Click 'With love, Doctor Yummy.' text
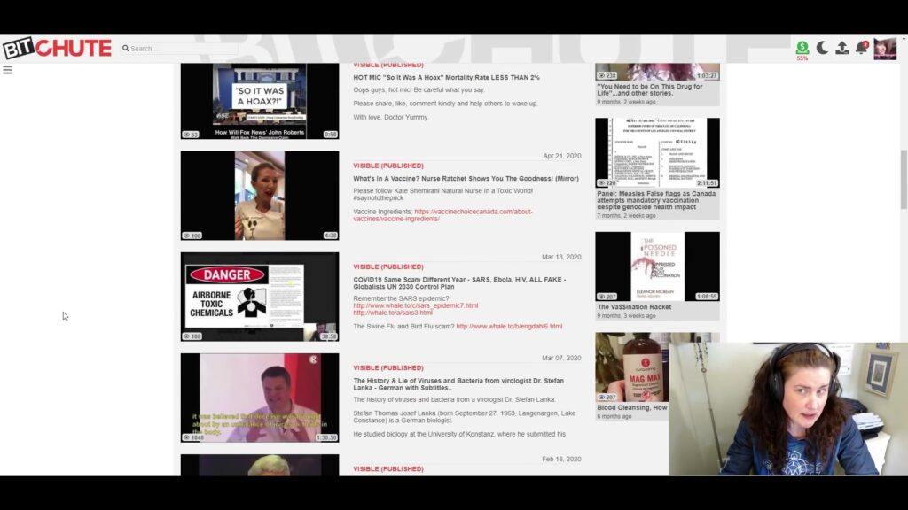Viewport: 908px width, 510px height. click(391, 117)
